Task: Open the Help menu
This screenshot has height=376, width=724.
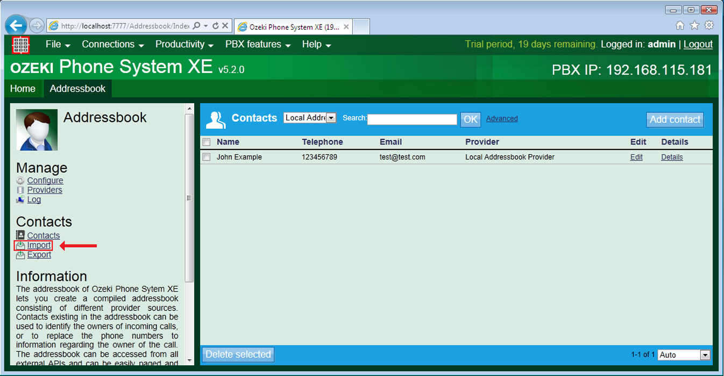Action: pos(316,45)
